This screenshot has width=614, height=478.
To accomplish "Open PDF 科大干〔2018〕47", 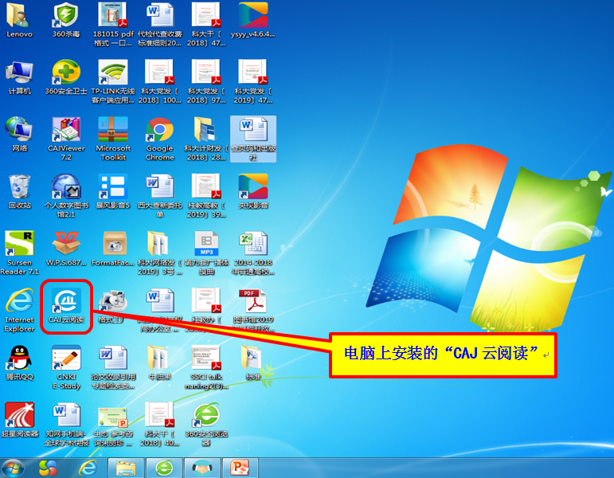I will click(206, 24).
